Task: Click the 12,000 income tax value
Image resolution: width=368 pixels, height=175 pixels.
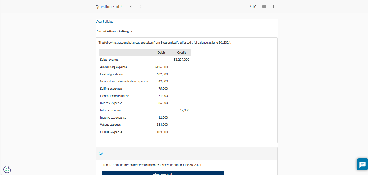Action: point(163,117)
